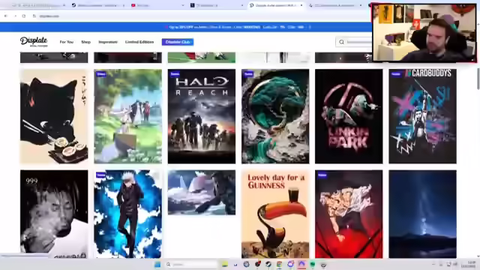This screenshot has height=270, width=480.
Task: Open the Windows Start menu
Action: 157,264
